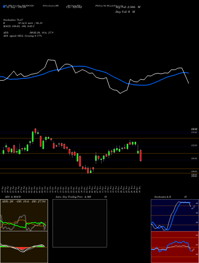Click the first date label 18 Sep
Image resolution: width=199 pixels, height=263 pixels.
tap(3, 189)
